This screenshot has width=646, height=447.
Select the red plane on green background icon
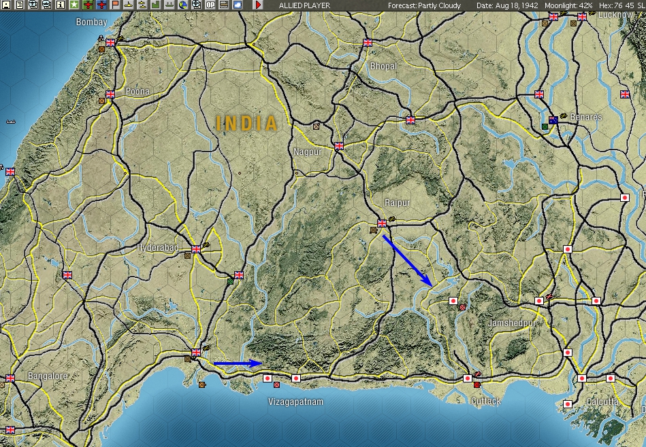coord(88,5)
